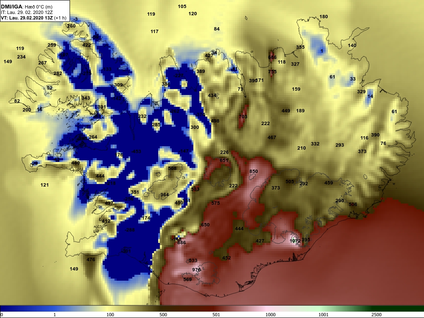
Task: Select the 1001 label on the colour scale
Action: tap(323, 315)
